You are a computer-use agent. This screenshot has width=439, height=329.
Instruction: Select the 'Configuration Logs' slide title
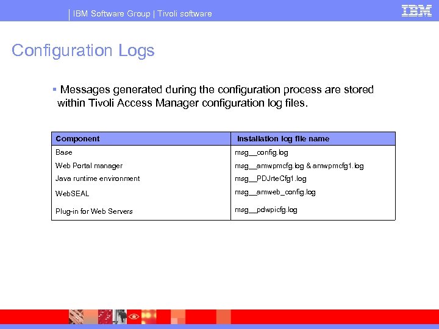83,51
